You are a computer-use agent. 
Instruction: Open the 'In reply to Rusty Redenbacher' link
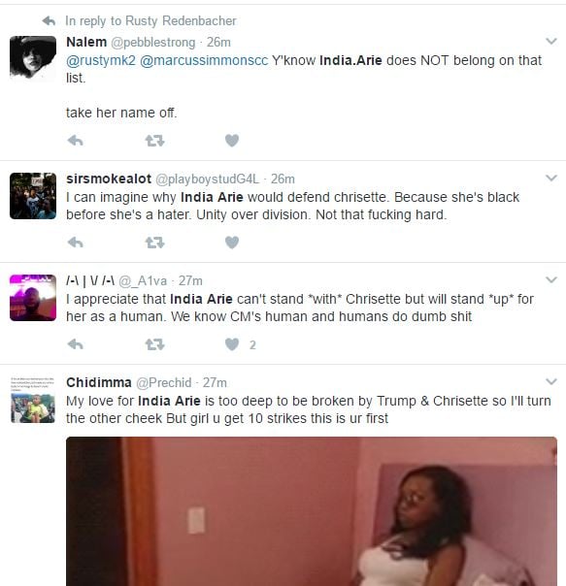(x=150, y=21)
